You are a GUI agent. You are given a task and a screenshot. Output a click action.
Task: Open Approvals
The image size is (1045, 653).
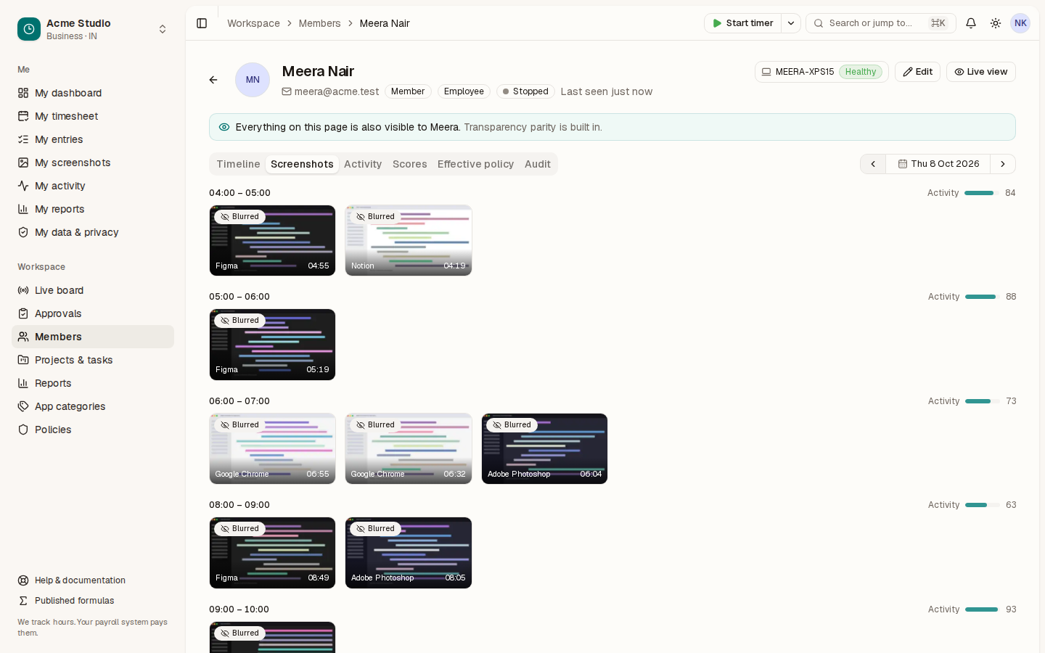point(93,313)
